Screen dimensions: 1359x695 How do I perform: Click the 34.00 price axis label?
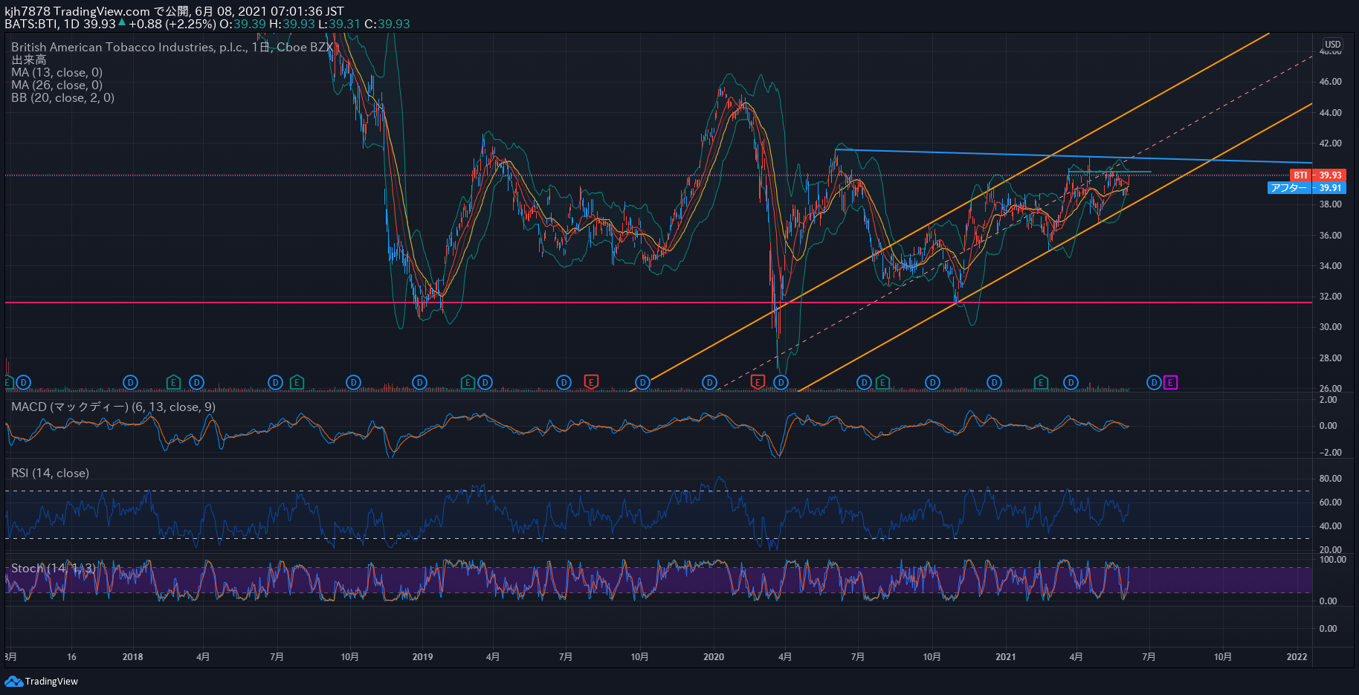1330,266
